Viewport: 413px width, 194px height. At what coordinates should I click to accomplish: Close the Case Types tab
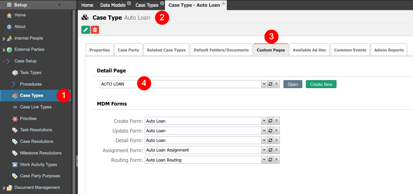[x=162, y=3]
